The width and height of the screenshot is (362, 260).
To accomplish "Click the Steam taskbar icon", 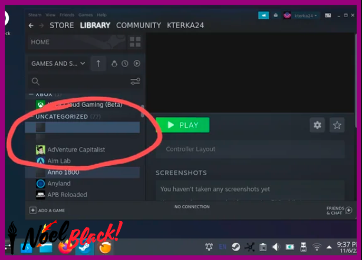I will tap(84, 248).
